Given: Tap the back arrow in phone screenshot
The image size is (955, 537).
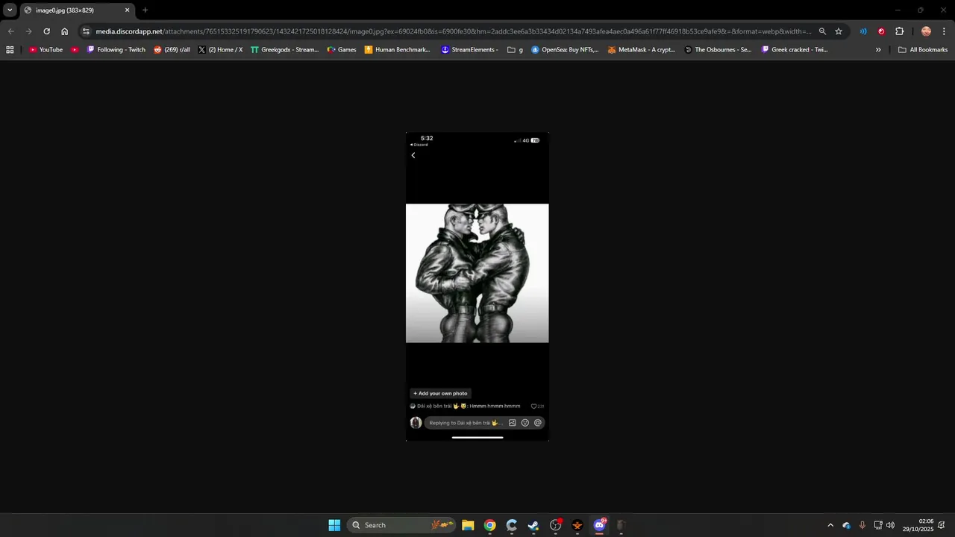Looking at the screenshot, I should tap(413, 155).
